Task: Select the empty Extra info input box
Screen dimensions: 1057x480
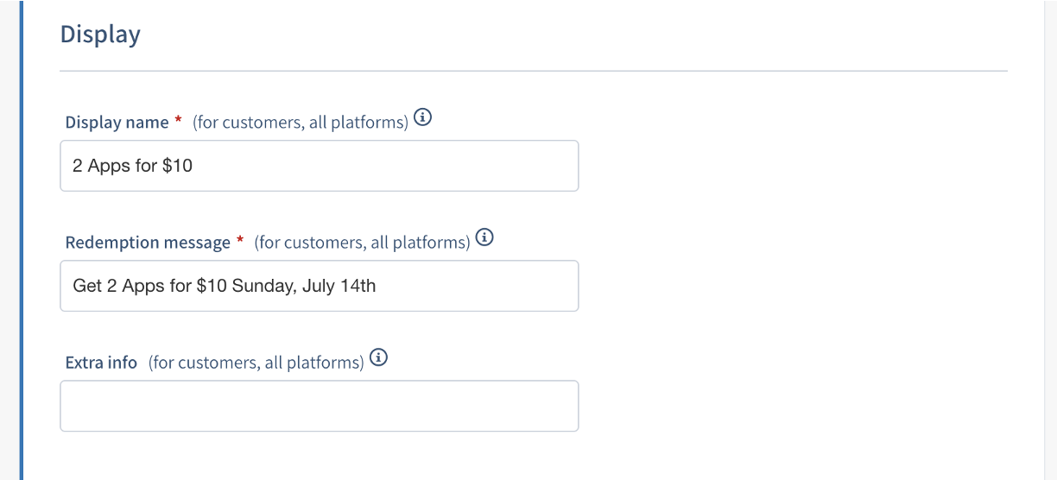Action: (x=319, y=406)
